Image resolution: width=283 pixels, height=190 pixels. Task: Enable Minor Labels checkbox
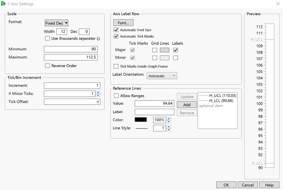(176, 58)
